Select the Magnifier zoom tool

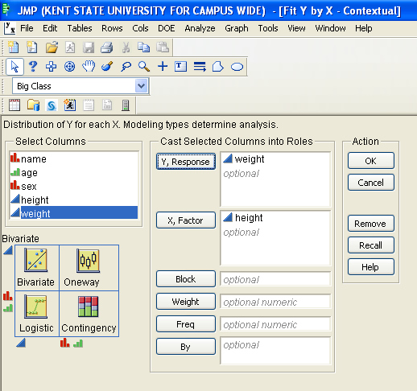(x=144, y=66)
